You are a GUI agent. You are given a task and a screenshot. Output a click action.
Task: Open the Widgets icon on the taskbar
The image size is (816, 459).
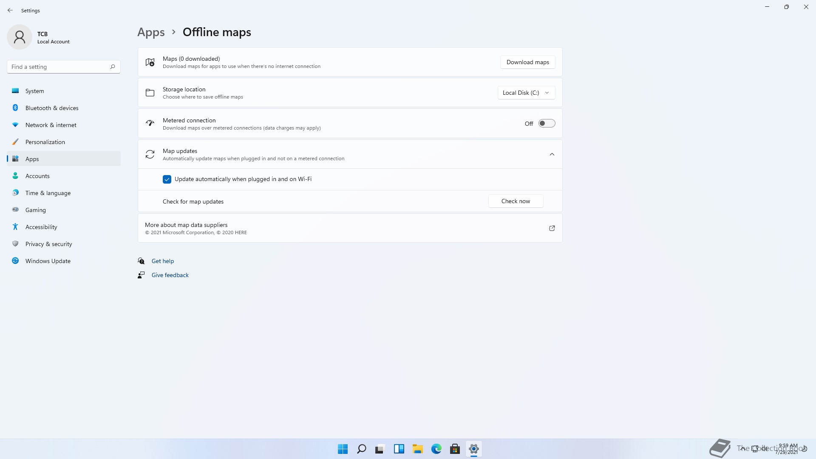tap(399, 449)
